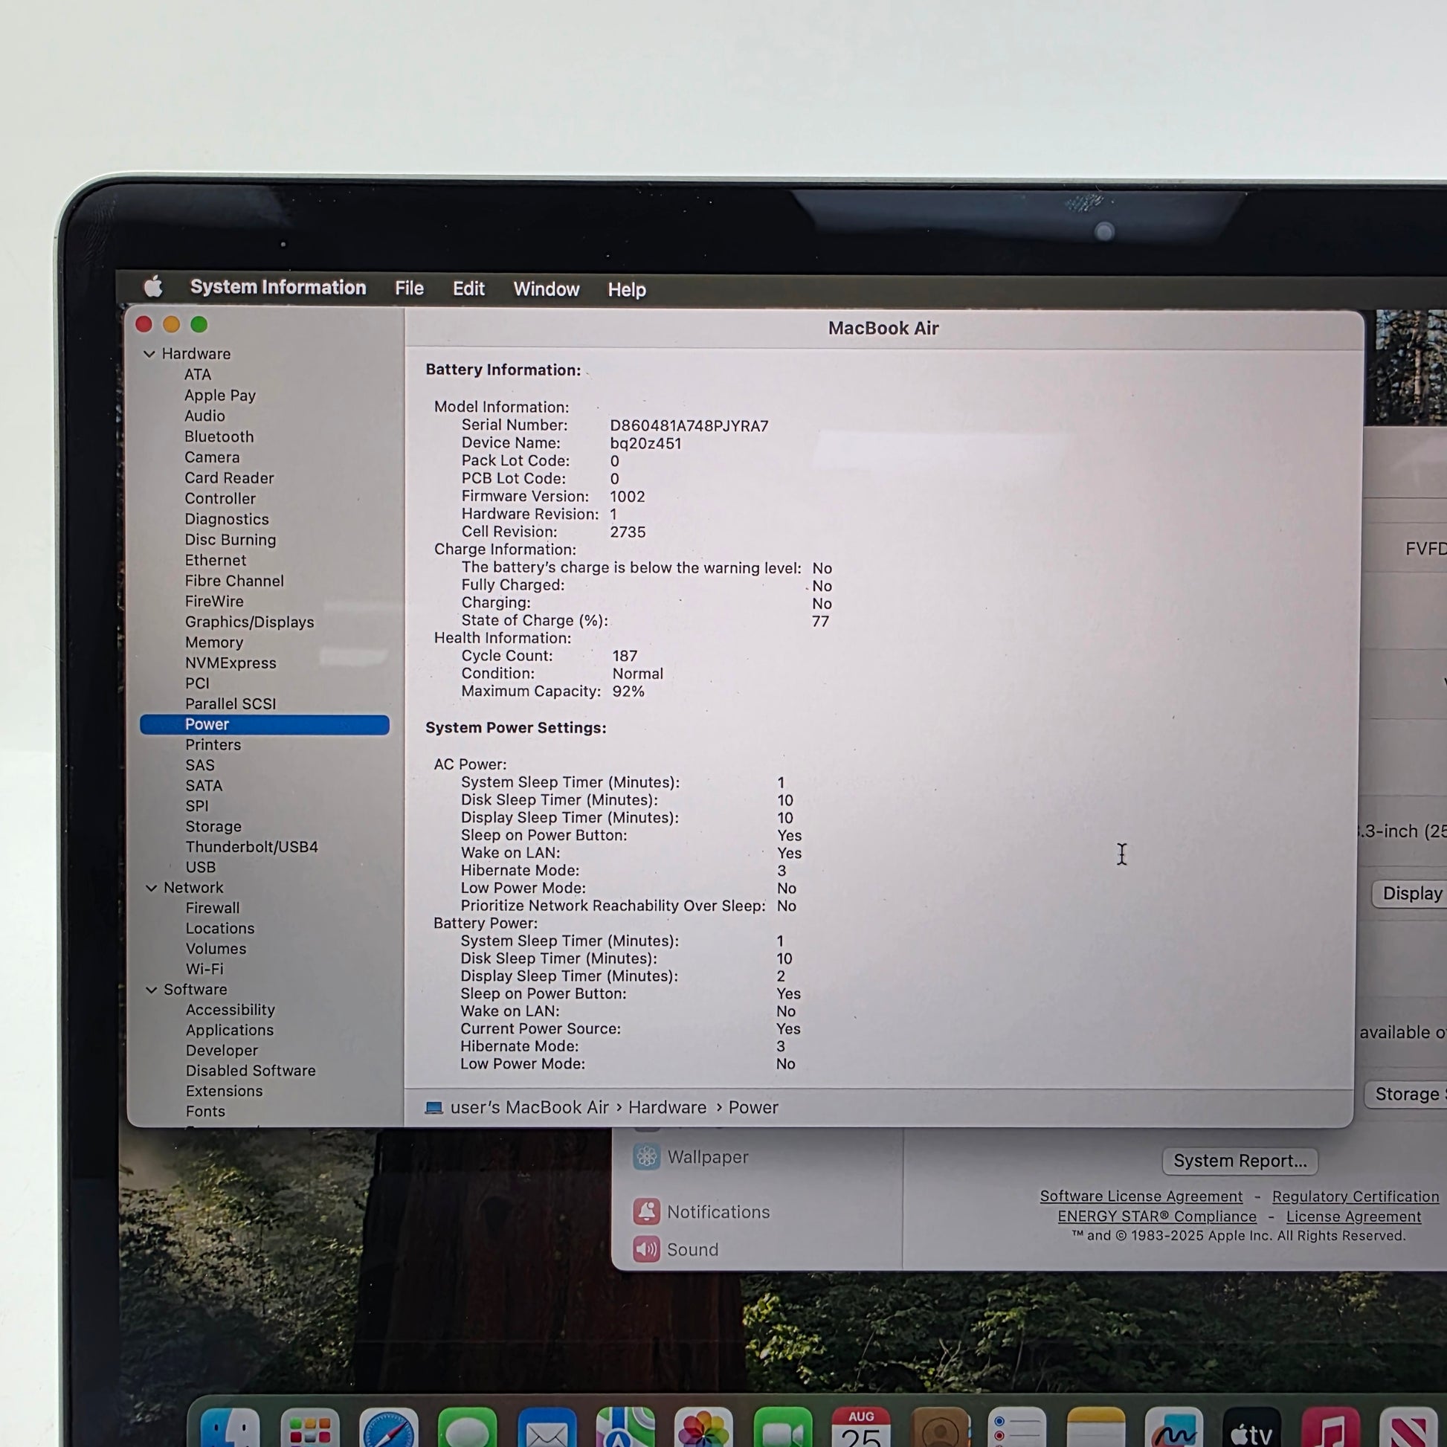The width and height of the screenshot is (1447, 1447).
Task: Open the Software License Agreement link
Action: (1141, 1196)
